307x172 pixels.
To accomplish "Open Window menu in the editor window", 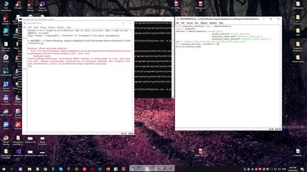I will point(213,23).
